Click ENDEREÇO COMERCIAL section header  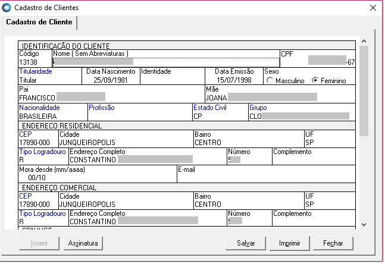(187, 188)
